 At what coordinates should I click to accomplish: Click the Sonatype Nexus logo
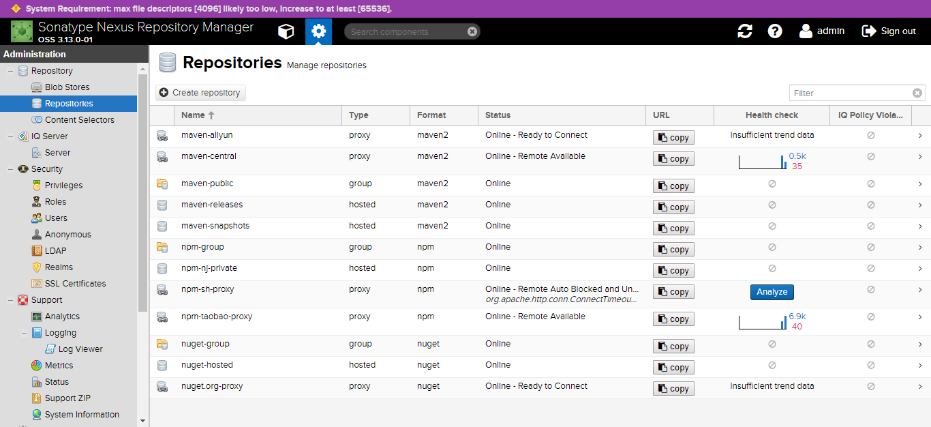click(x=22, y=31)
